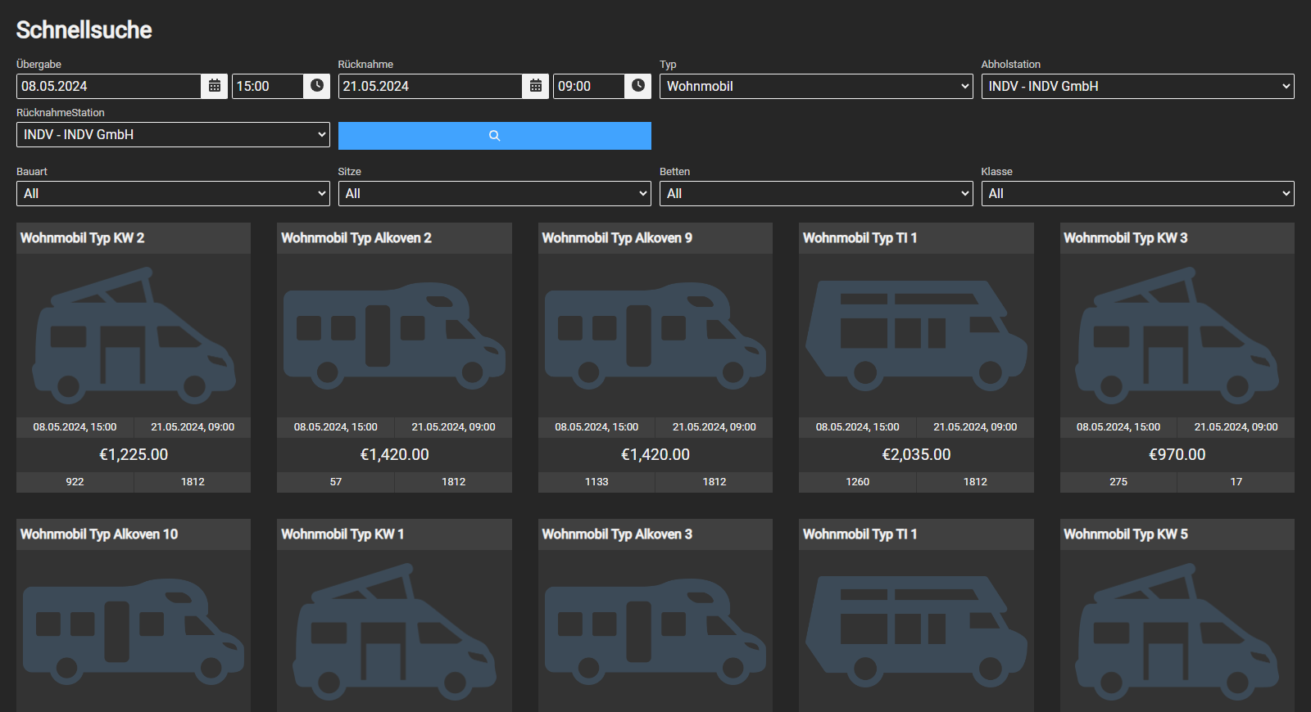Open the RücknahmeStation dropdown
1311x712 pixels.
coord(173,134)
